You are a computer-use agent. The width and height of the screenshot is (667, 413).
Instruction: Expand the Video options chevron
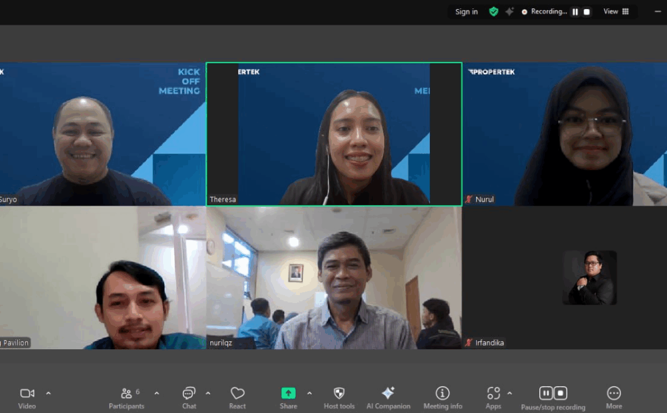click(x=48, y=393)
